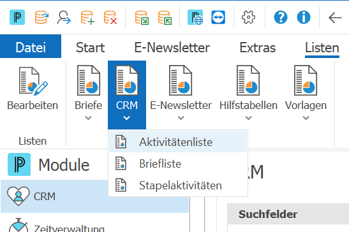Viewport: 349px width, 232px height.
Task: Click the database export icon with the outward green arrow
Action: tap(165, 18)
